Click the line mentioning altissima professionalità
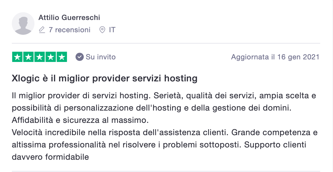This screenshot has height=172, width=333. pos(159,145)
